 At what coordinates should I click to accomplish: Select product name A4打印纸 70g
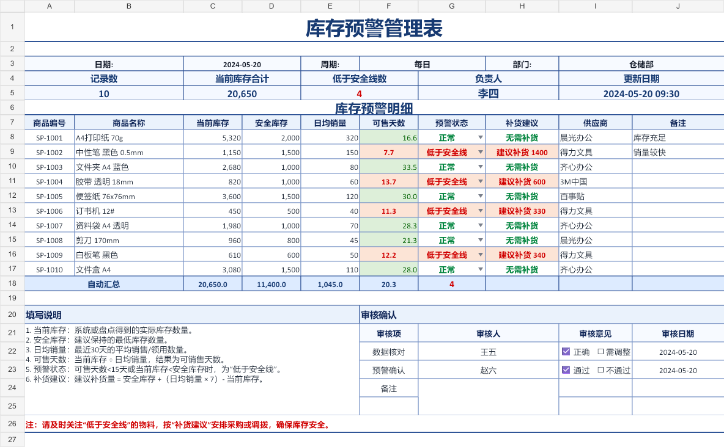(129, 137)
